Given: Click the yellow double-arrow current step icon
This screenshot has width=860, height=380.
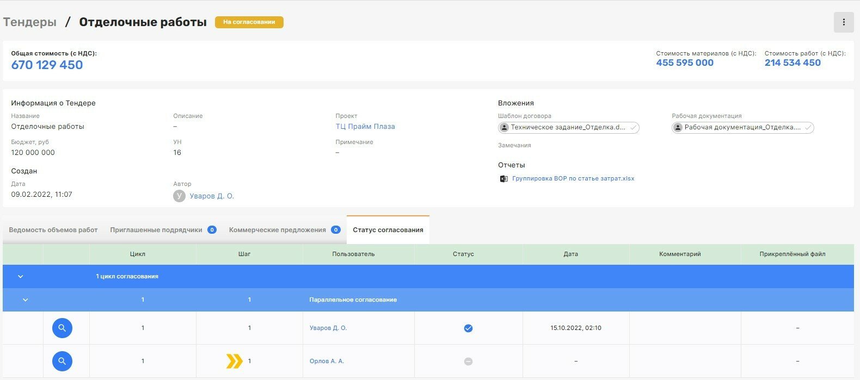Looking at the screenshot, I should click(x=234, y=361).
